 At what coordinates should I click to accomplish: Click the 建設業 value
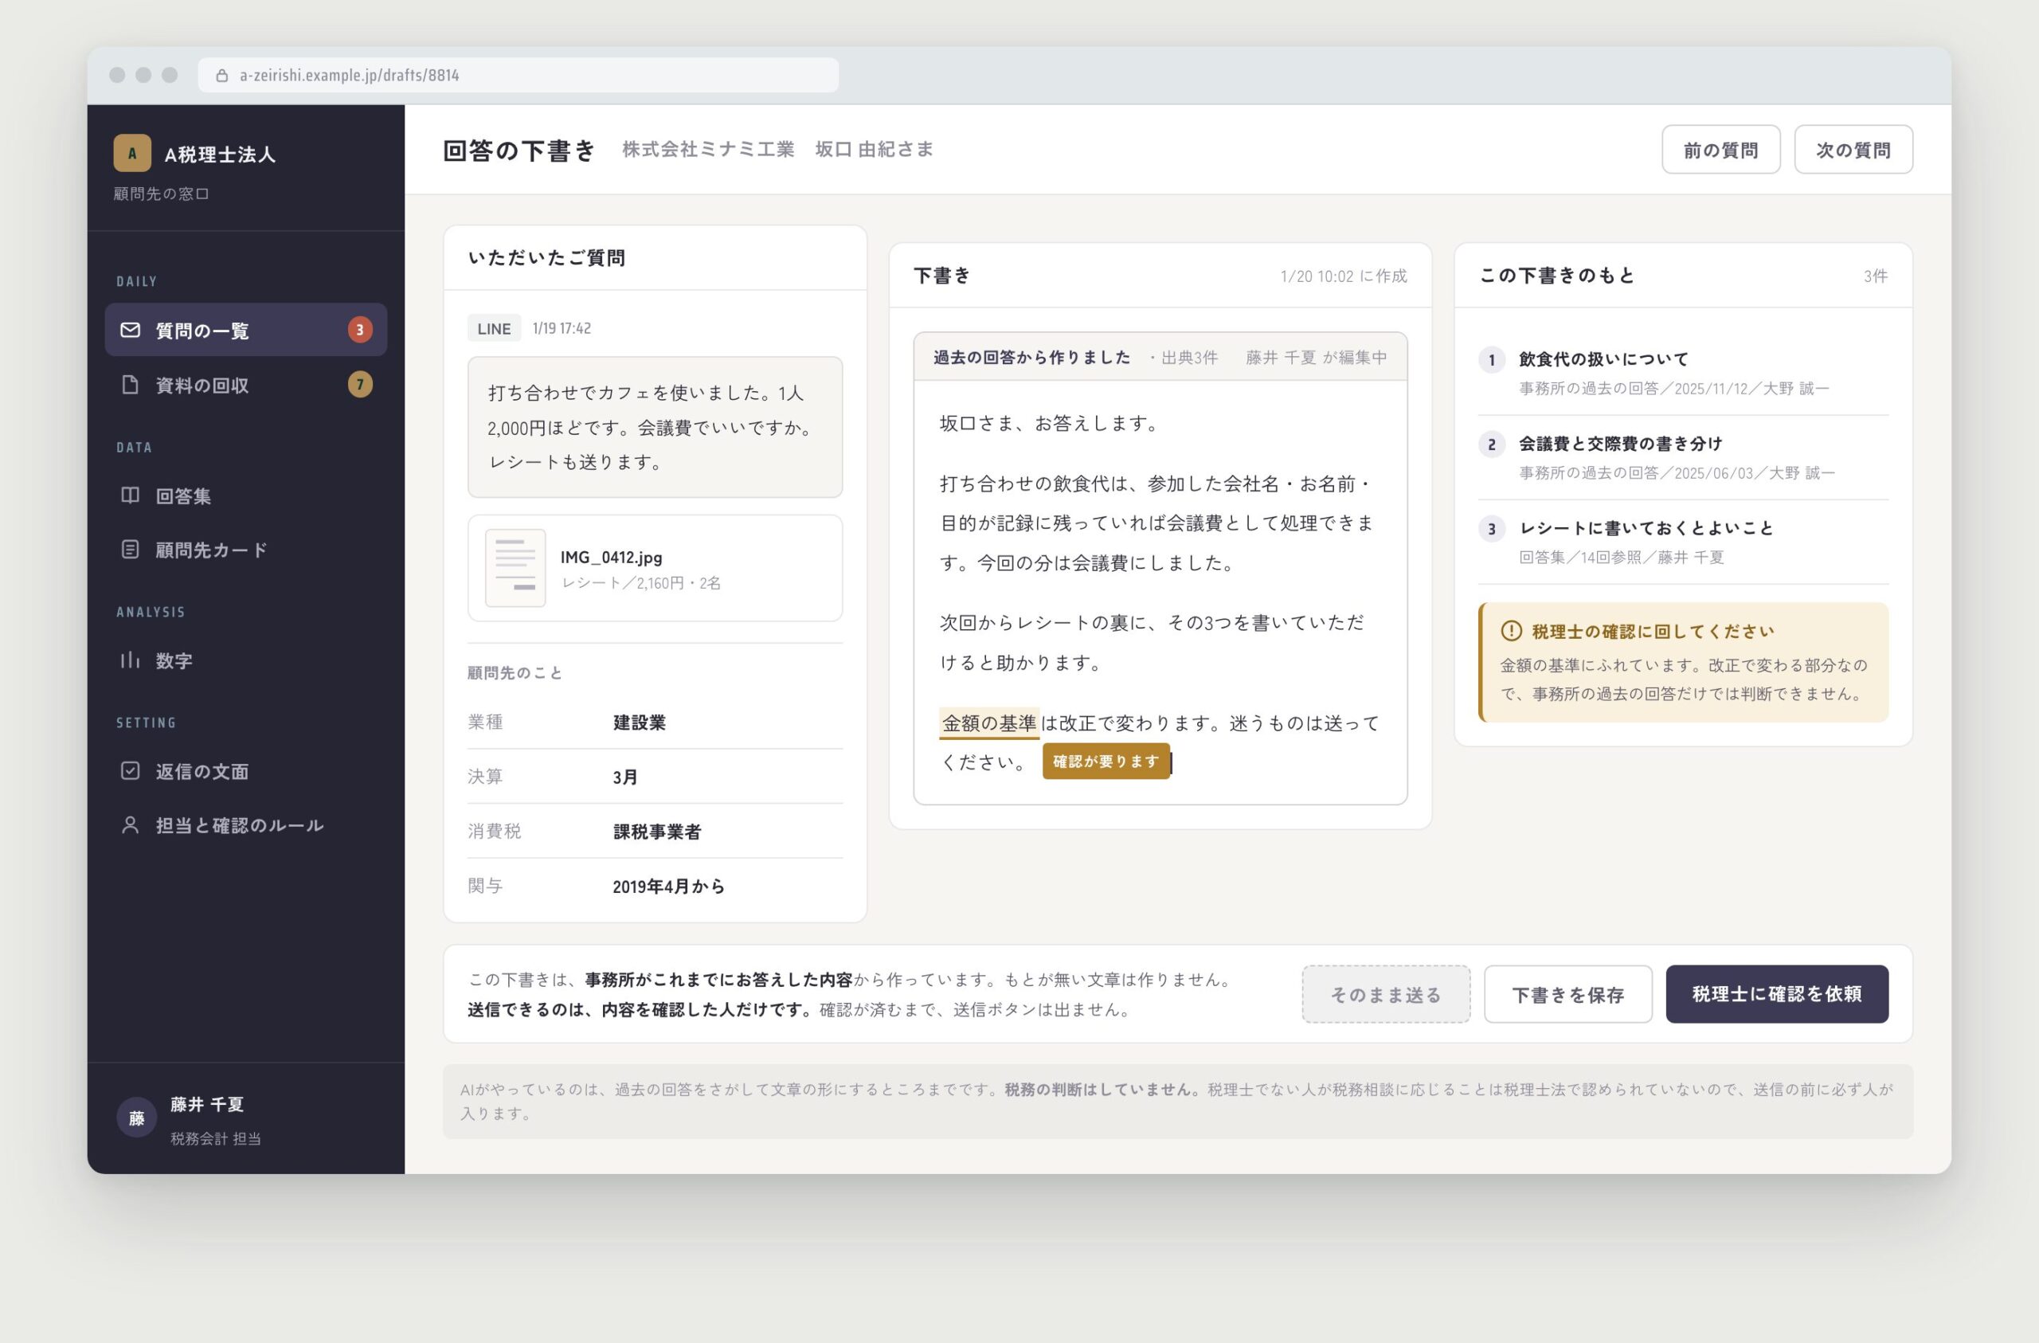click(639, 722)
